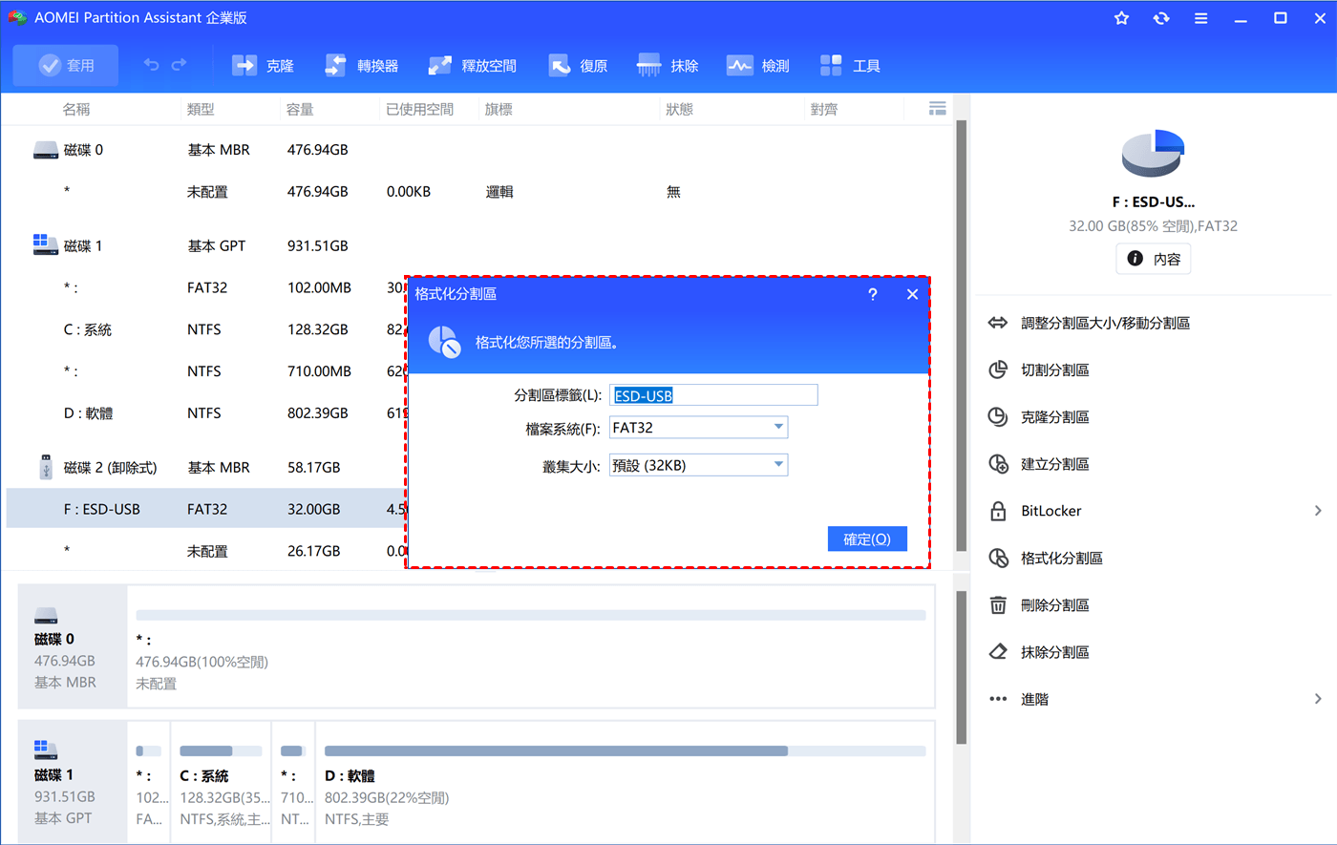Click the undo arrow in toolbar

click(151, 65)
